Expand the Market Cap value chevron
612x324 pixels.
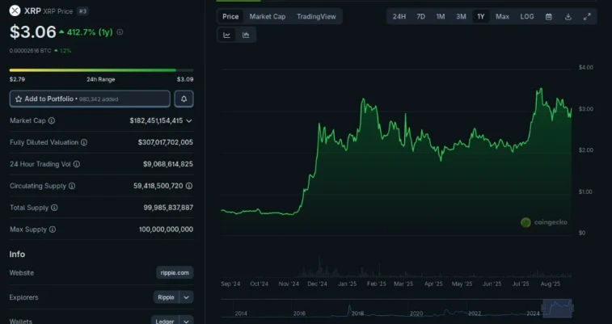click(189, 121)
